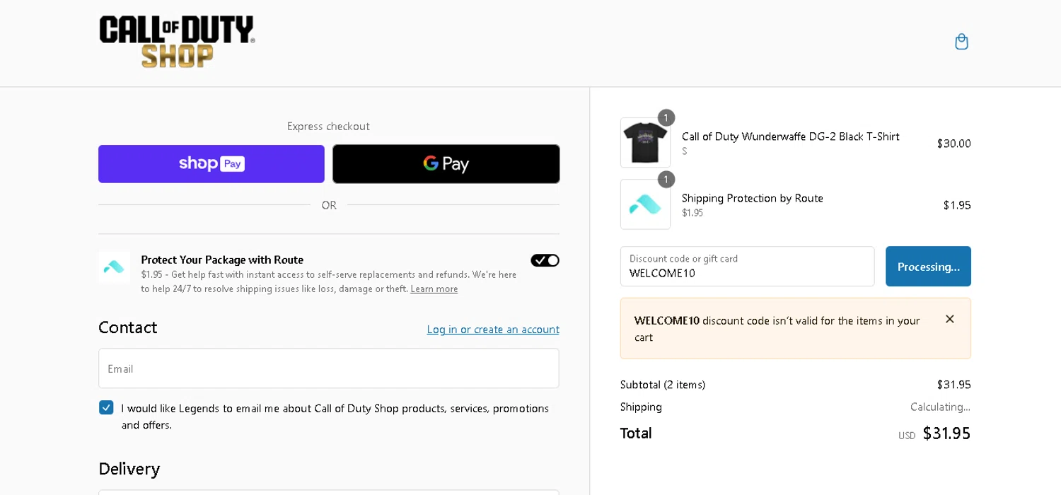Click the Processing discount apply button
The height and width of the screenshot is (495, 1061).
928,267
